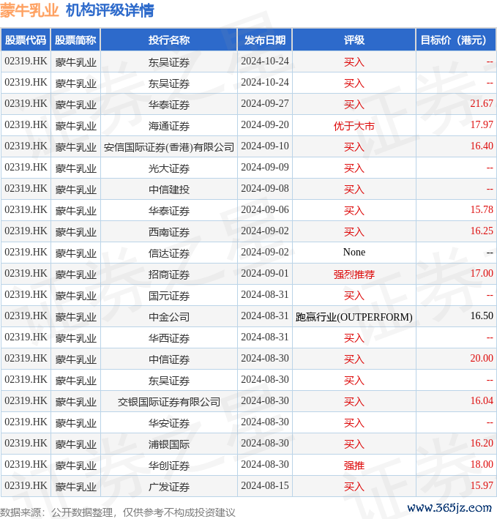497x519 pixels.
Task: Click target price 21.67
Action: pos(482,104)
